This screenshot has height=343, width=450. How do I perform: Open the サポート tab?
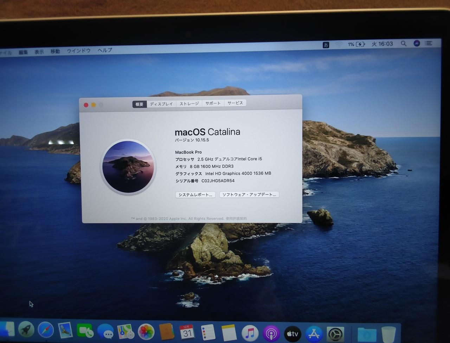click(213, 103)
